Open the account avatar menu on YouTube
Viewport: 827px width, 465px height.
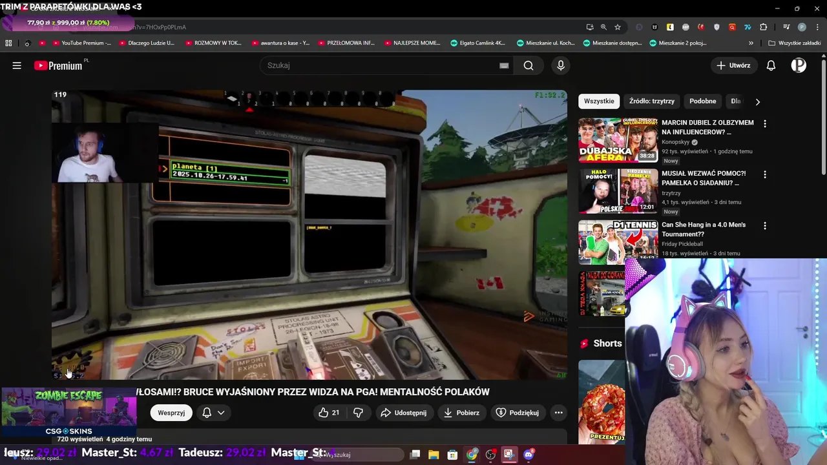pos(799,65)
